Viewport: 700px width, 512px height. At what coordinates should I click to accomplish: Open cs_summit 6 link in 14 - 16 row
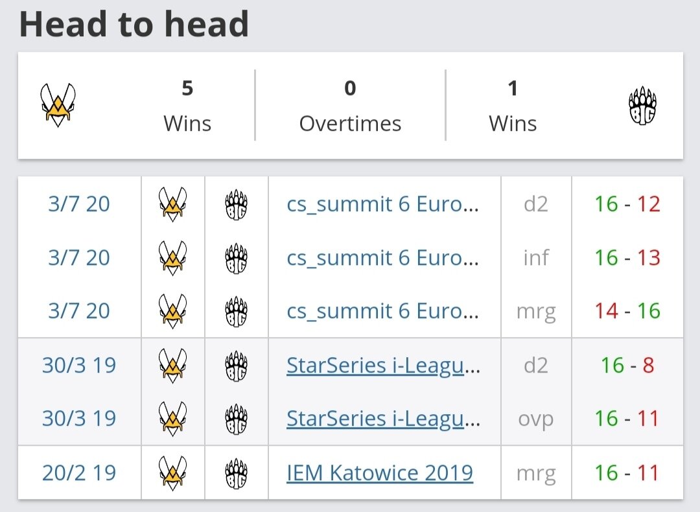tap(382, 311)
